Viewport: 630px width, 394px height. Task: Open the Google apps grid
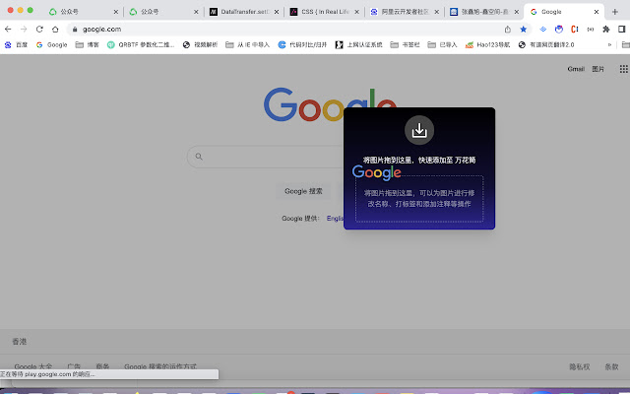623,69
